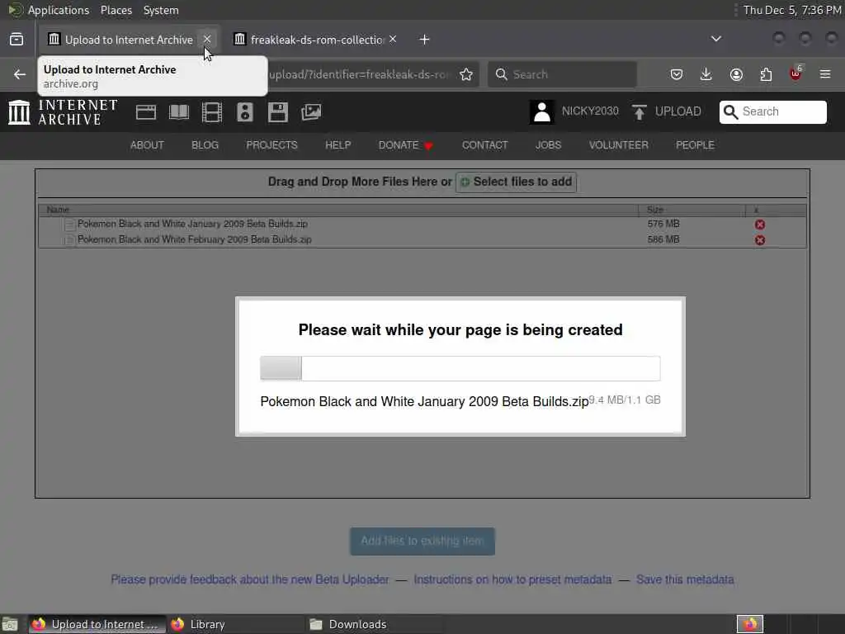This screenshot has height=634, width=845.
Task: Click the Thu Dec 5 clock
Action: (x=792, y=10)
